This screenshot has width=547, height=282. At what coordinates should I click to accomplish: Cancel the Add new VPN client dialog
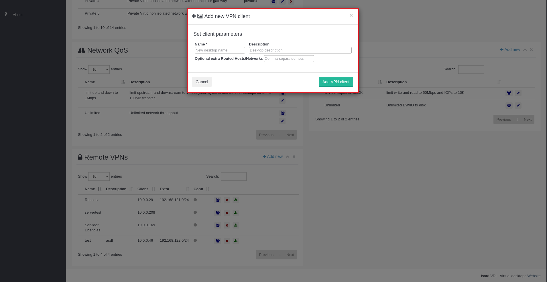[202, 82]
